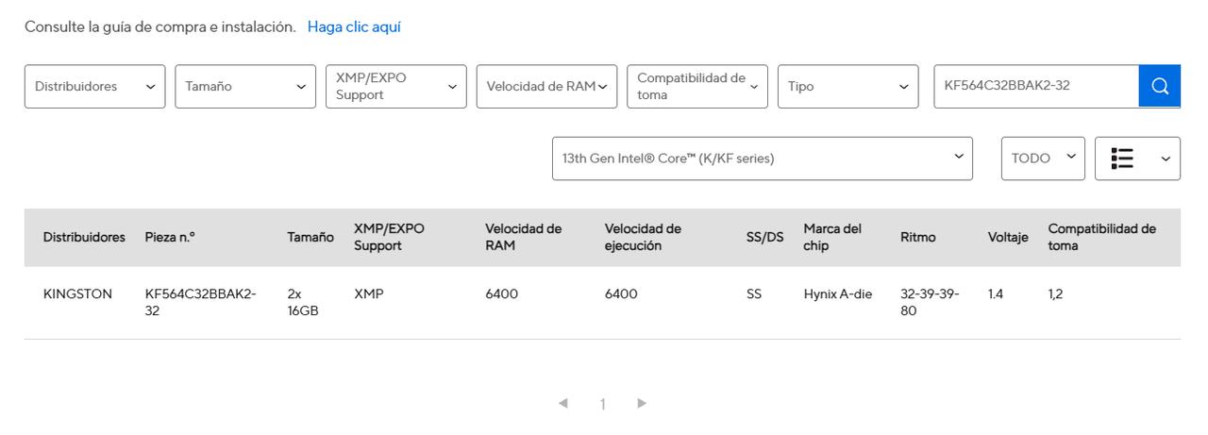This screenshot has width=1208, height=435.
Task: Select part number KF564C32BBAK2-32 in the table row
Action: [x=201, y=302]
